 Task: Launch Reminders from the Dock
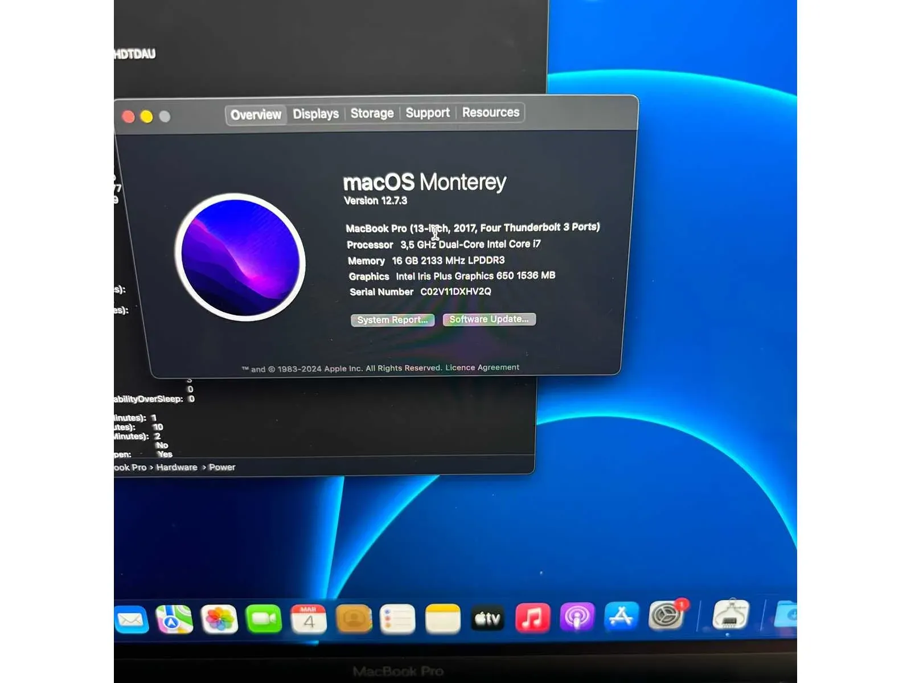click(x=397, y=619)
